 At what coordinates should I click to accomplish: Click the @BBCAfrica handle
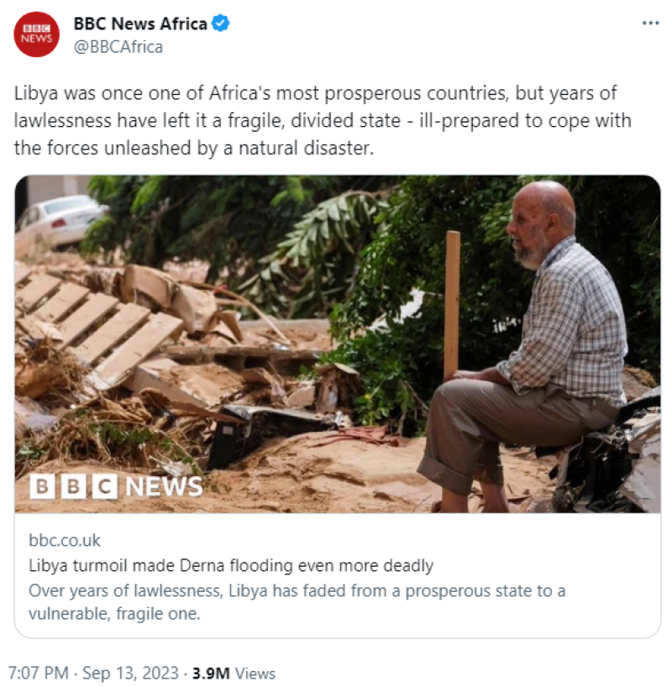coord(118,47)
